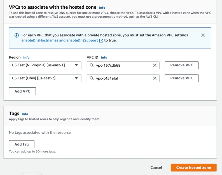This screenshot has width=222, height=175.
Task: Open the Info link next to Tags
Action: (25, 114)
